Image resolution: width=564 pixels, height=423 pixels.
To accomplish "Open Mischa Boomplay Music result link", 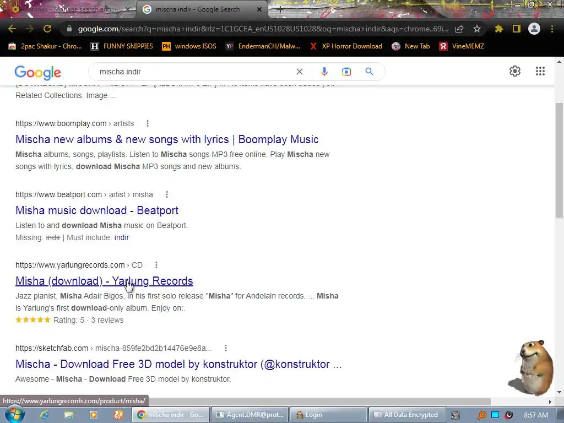I will pyautogui.click(x=167, y=139).
